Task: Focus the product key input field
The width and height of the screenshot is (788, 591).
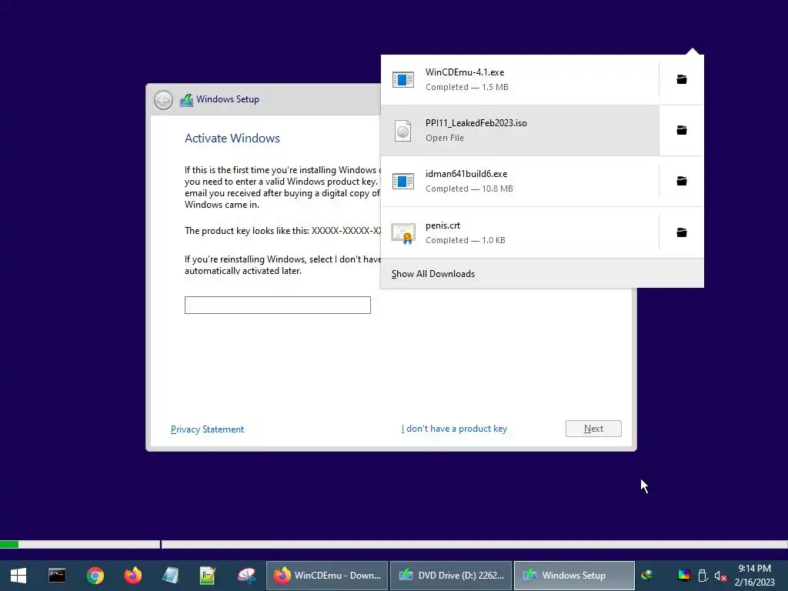Action: pos(277,305)
